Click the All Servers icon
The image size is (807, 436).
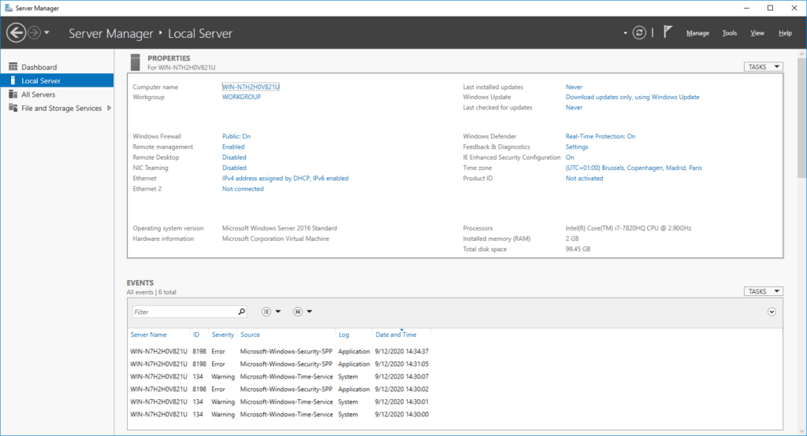(x=13, y=94)
